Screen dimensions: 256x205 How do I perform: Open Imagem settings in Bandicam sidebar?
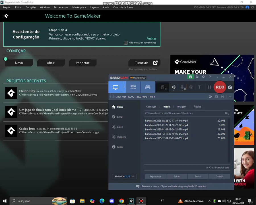point(119,137)
